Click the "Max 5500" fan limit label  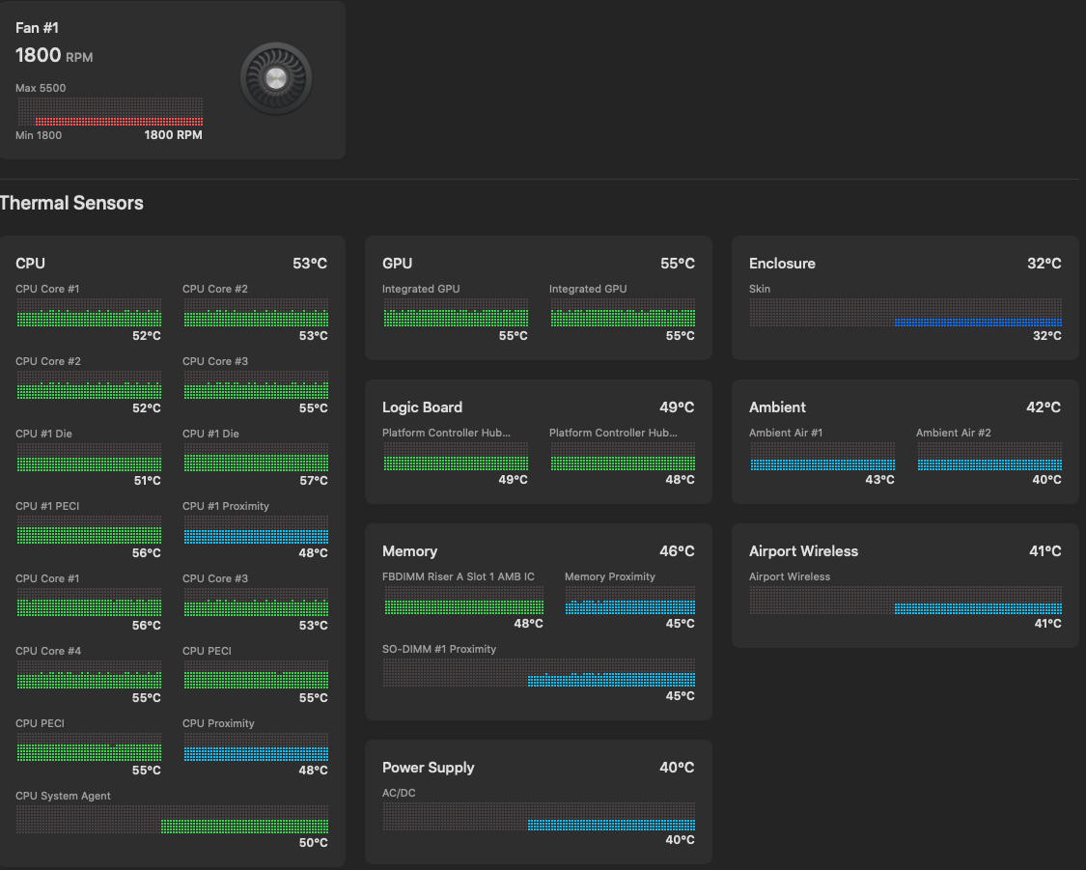tap(41, 88)
